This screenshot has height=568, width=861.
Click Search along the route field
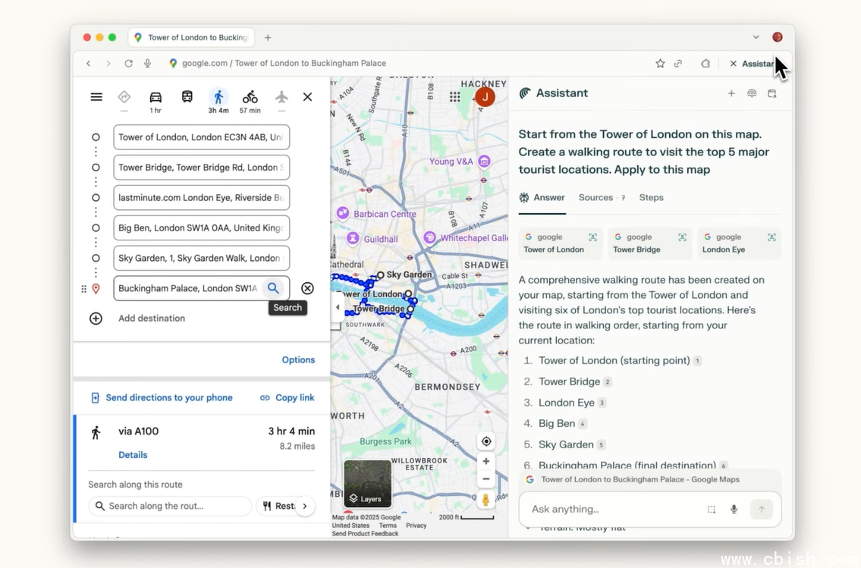point(170,506)
